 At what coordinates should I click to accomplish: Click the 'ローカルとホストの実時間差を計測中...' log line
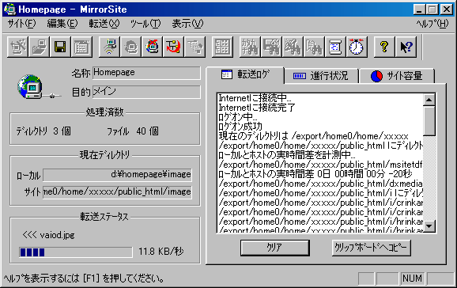[x=287, y=155]
